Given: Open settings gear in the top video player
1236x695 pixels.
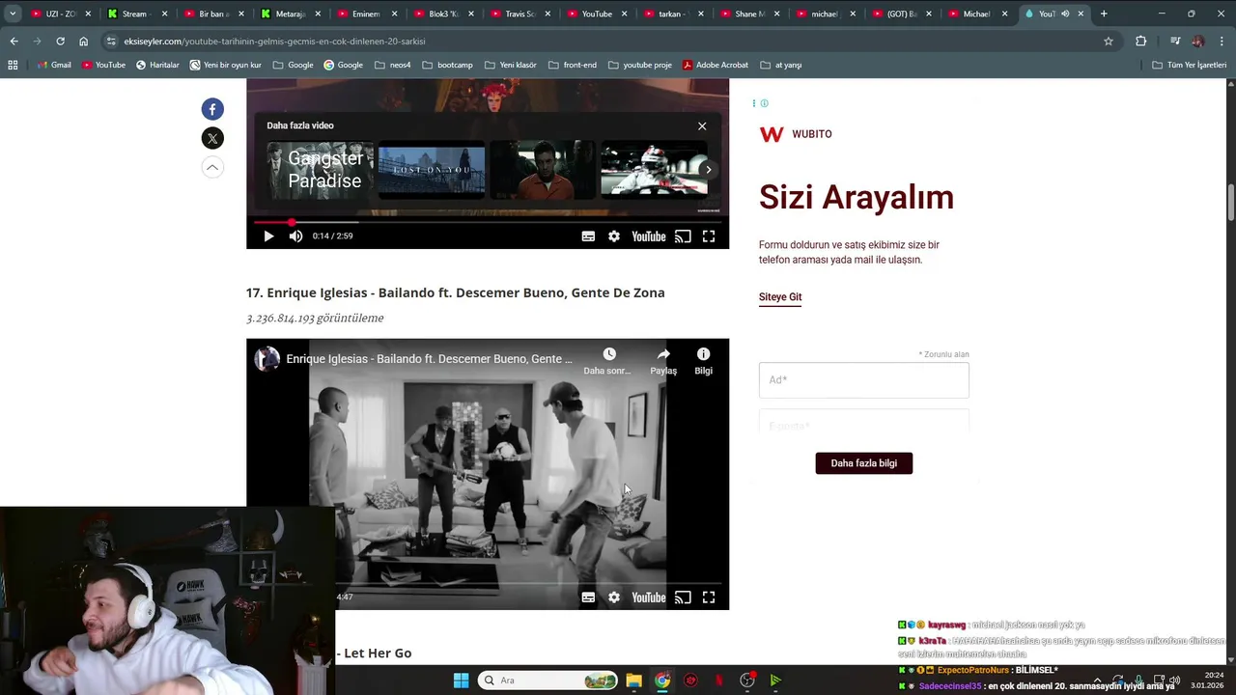Looking at the screenshot, I should [614, 236].
